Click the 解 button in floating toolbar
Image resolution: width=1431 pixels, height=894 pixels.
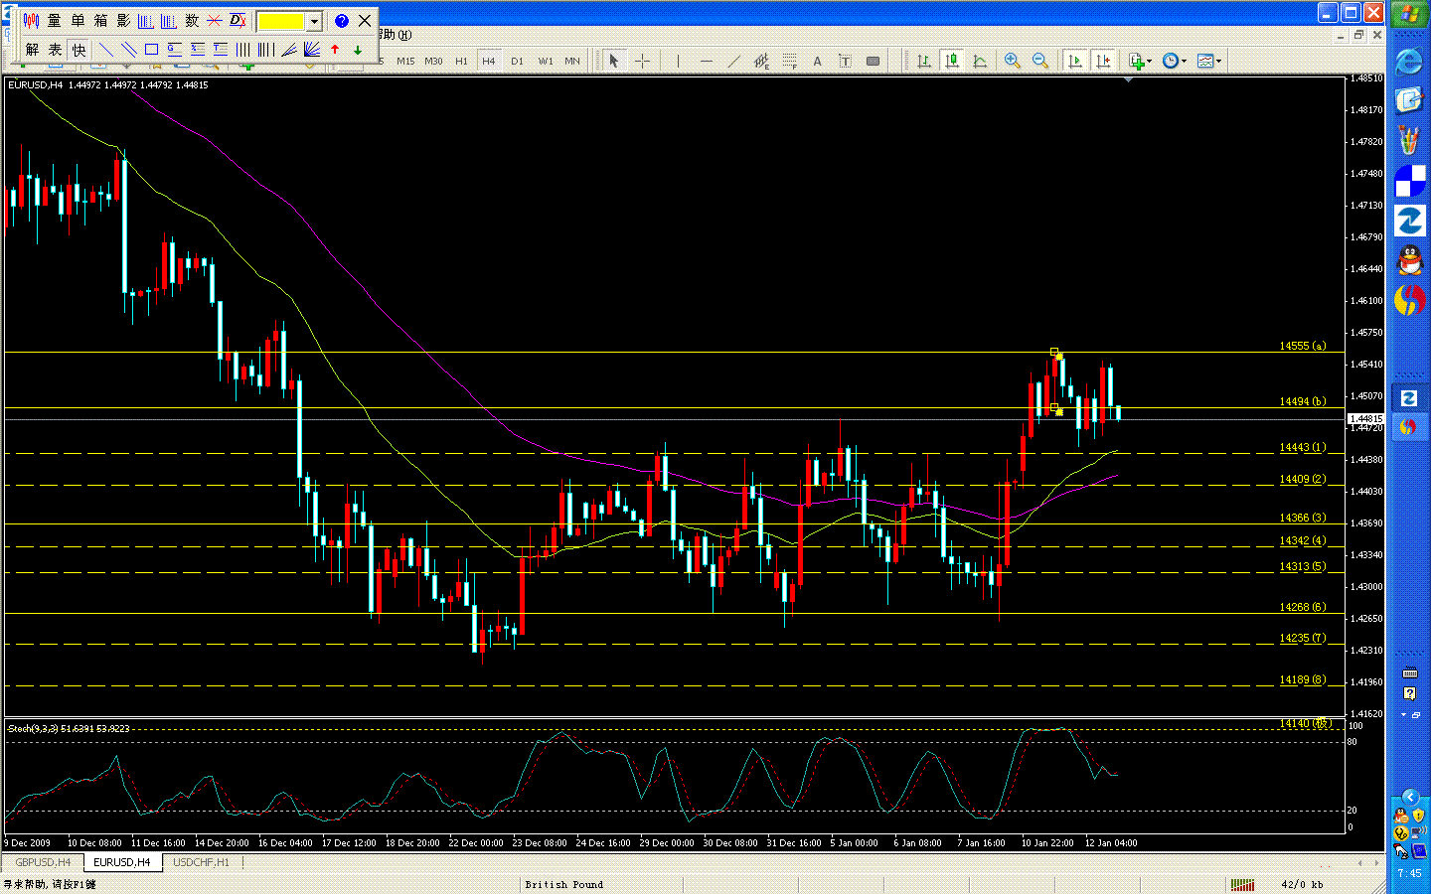click(32, 50)
